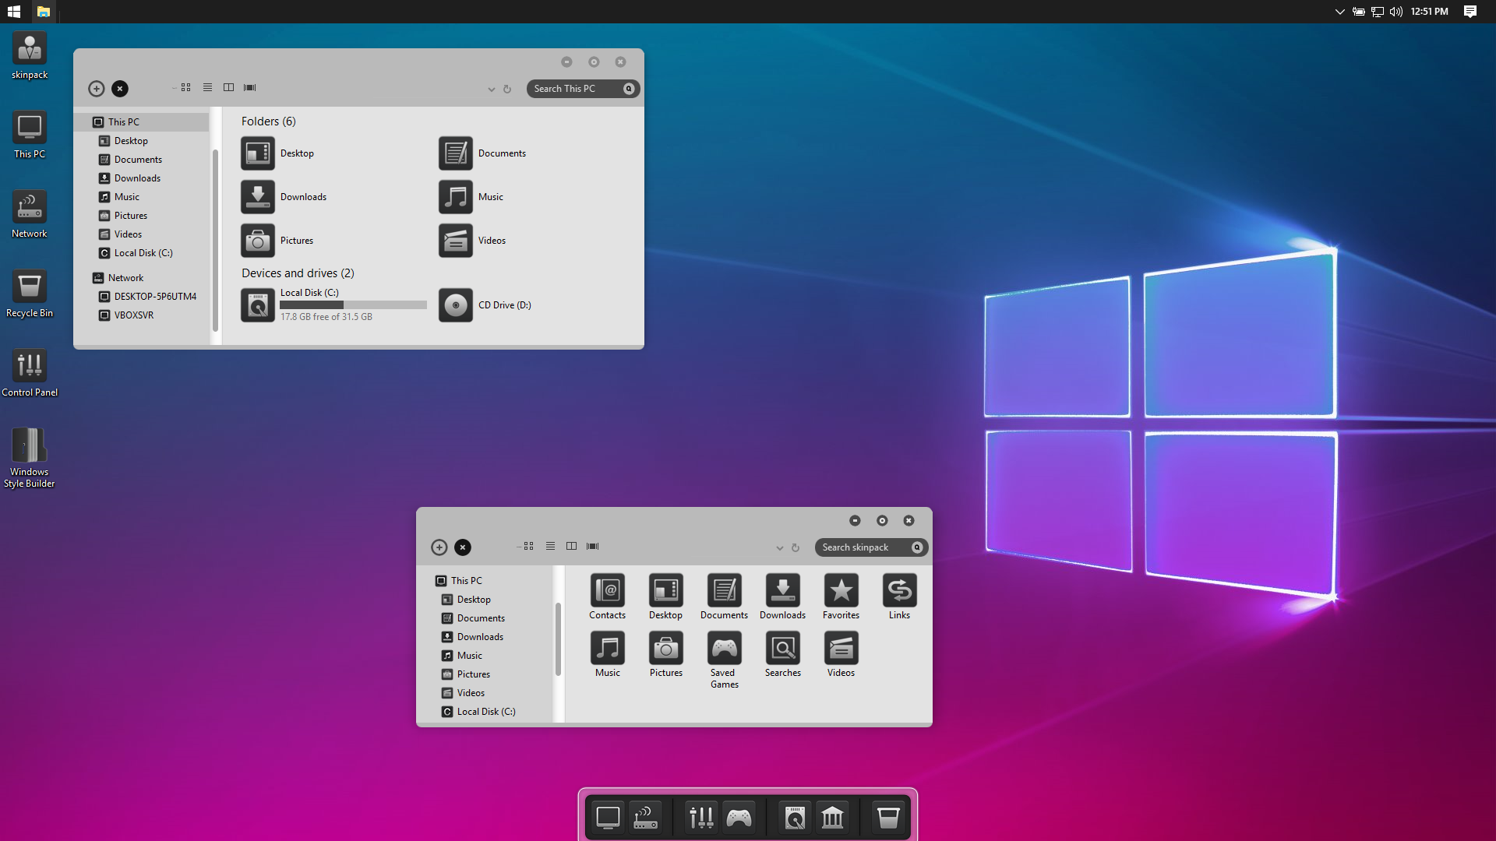1496x841 pixels.
Task: Open the Saved Games folder icon
Action: 724,649
